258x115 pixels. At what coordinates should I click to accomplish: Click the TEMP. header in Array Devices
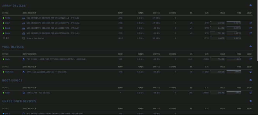tap(120, 13)
